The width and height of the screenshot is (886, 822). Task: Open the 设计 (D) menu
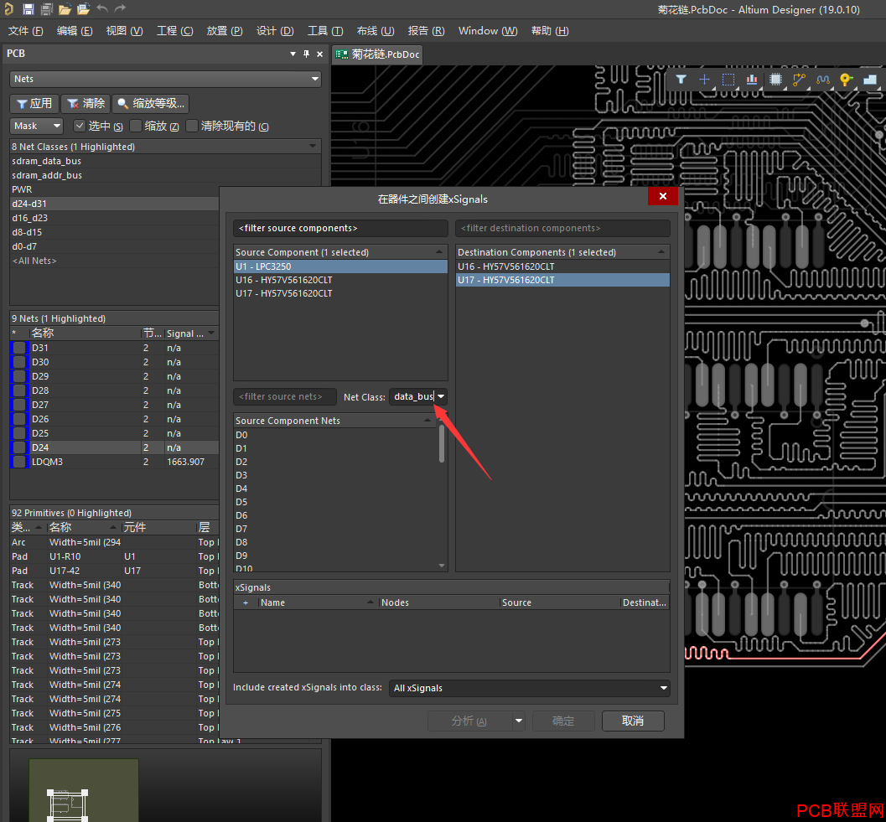point(275,31)
